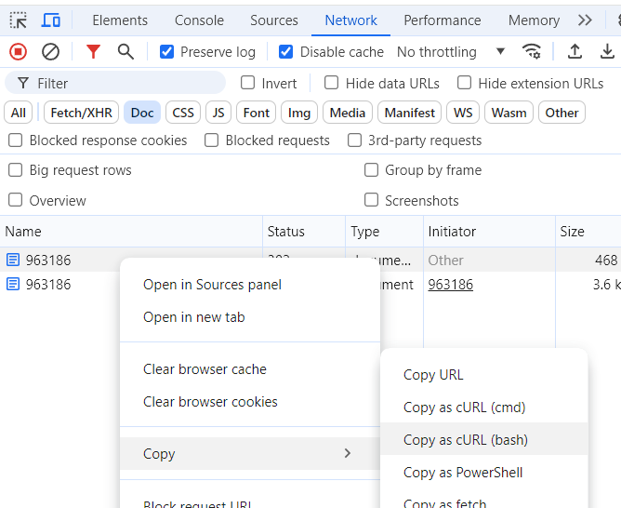Viewport: 621px width, 508px height.
Task: Stop recording network log
Action: 18,52
